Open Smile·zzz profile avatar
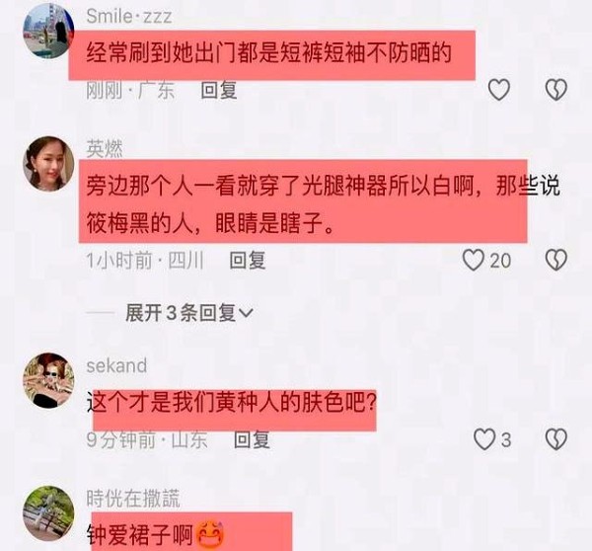Screen dimensions: 592x551 coord(48,32)
